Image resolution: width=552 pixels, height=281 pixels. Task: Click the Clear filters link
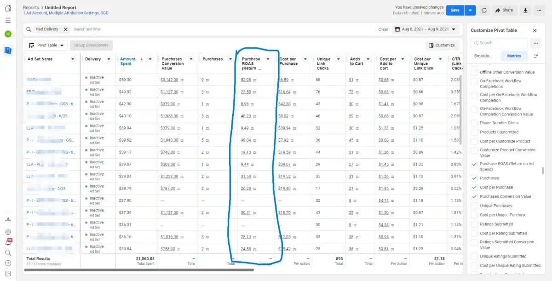tap(383, 29)
